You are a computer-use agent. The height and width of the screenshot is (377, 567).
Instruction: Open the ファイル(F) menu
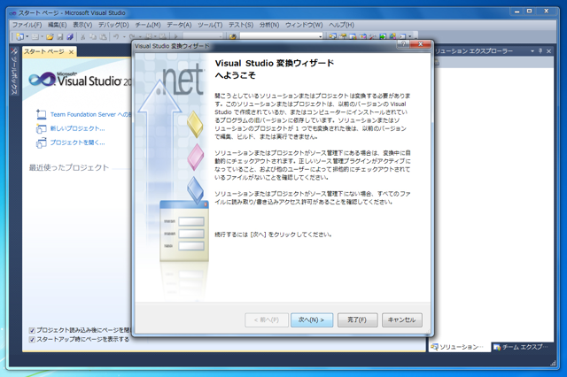27,25
